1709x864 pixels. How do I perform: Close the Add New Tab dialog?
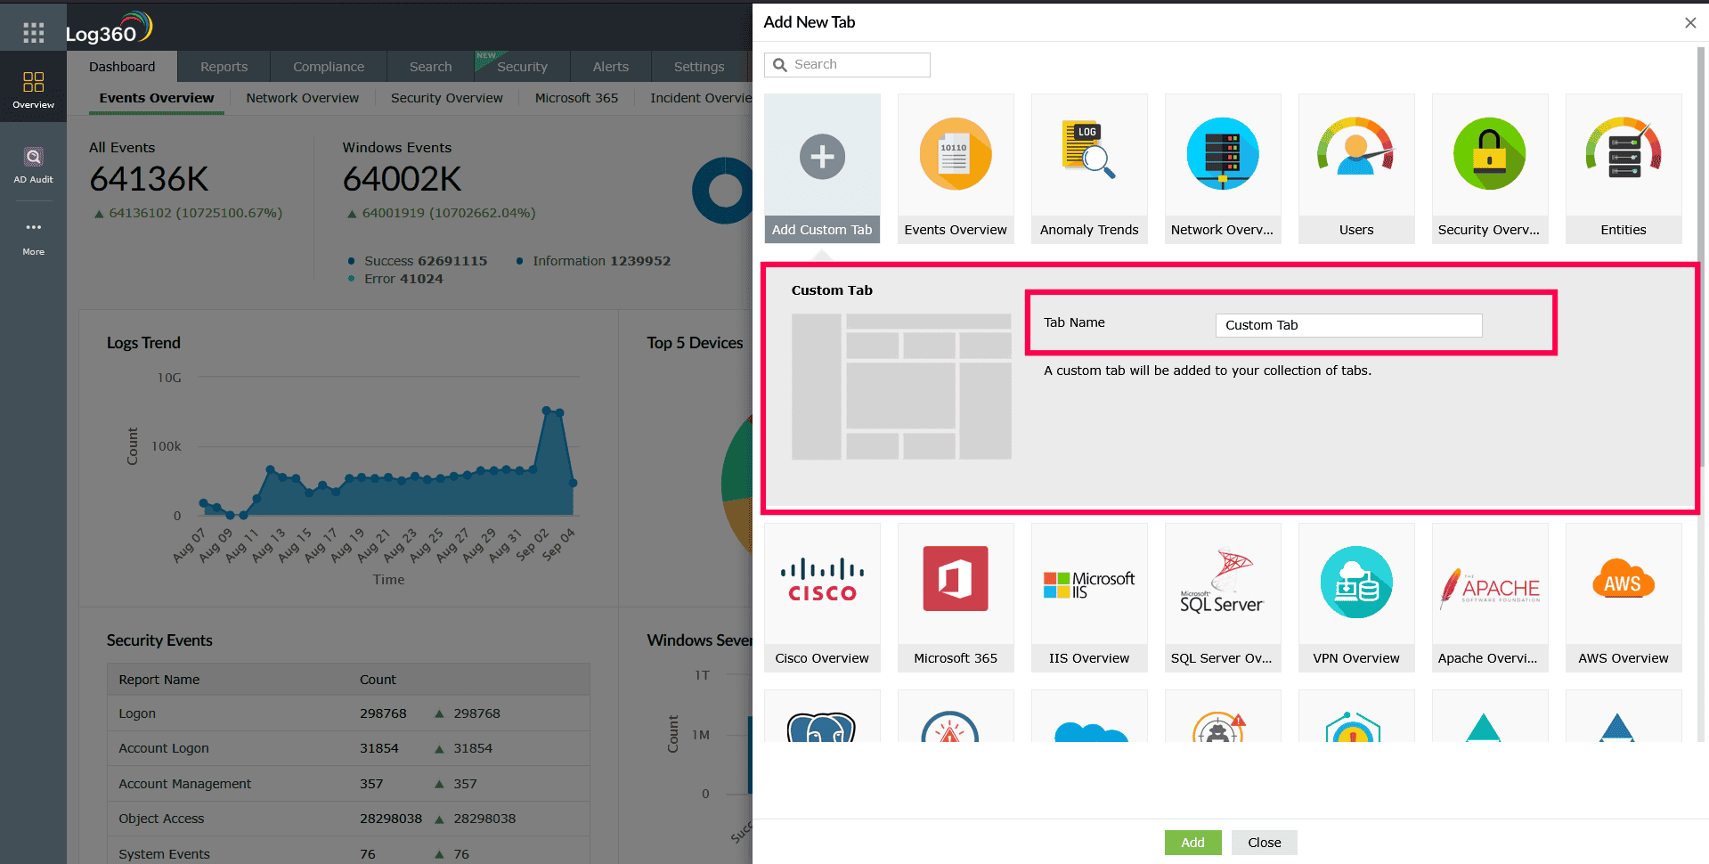(x=1690, y=23)
